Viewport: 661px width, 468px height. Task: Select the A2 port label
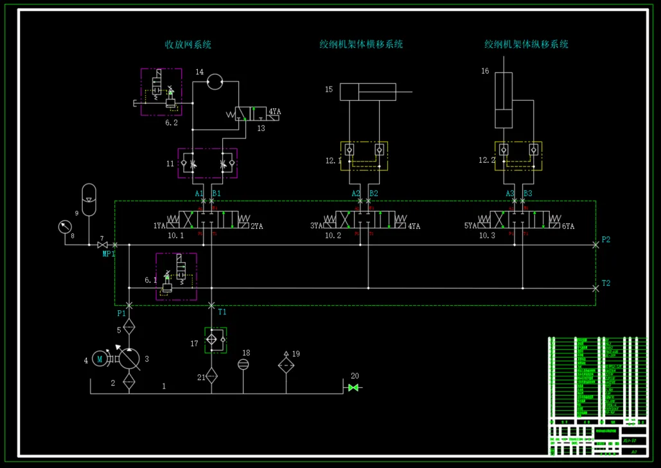tap(357, 194)
